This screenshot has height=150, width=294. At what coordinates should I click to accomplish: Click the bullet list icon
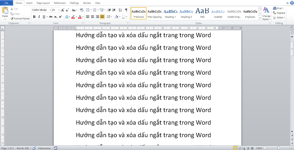tap(88, 10)
